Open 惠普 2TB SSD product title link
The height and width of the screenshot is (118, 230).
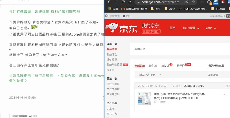pyautogui.click(x=180, y=96)
